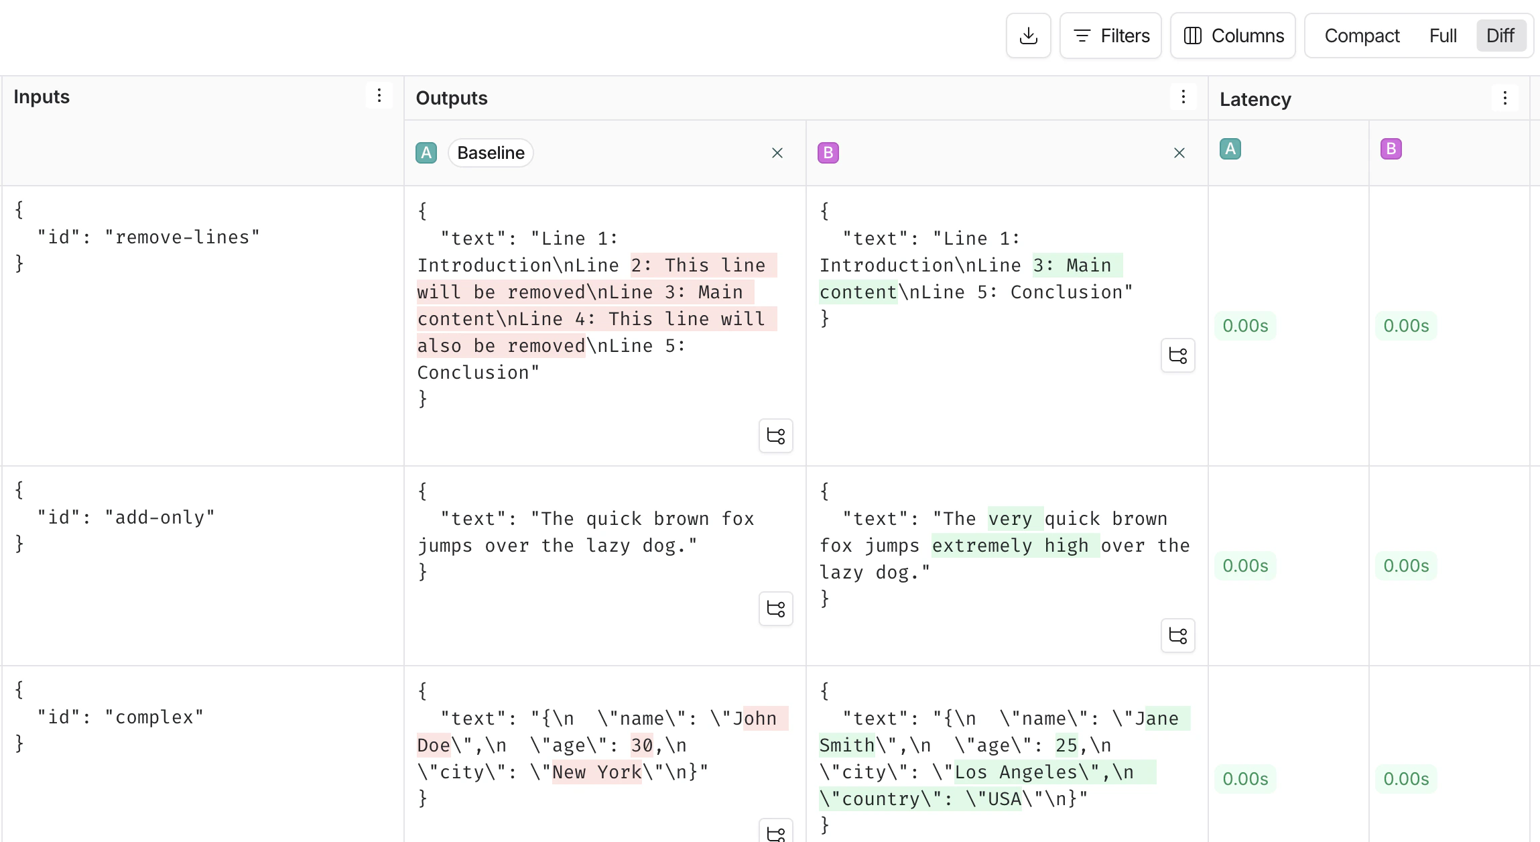
Task: Open Latency column options menu
Action: tap(1505, 99)
